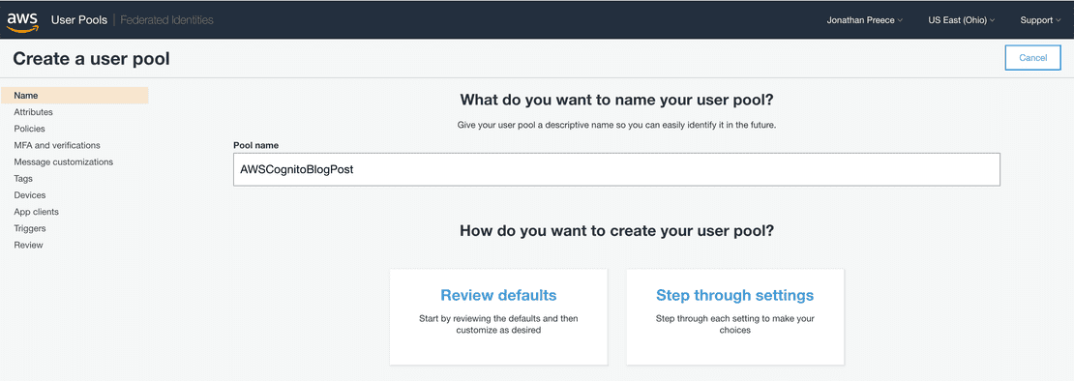
Task: Click the 'Create a user pool' heading
Action: click(91, 59)
